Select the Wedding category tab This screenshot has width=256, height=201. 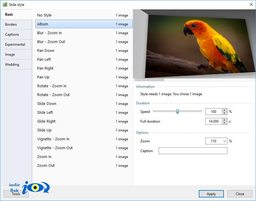(x=17, y=65)
